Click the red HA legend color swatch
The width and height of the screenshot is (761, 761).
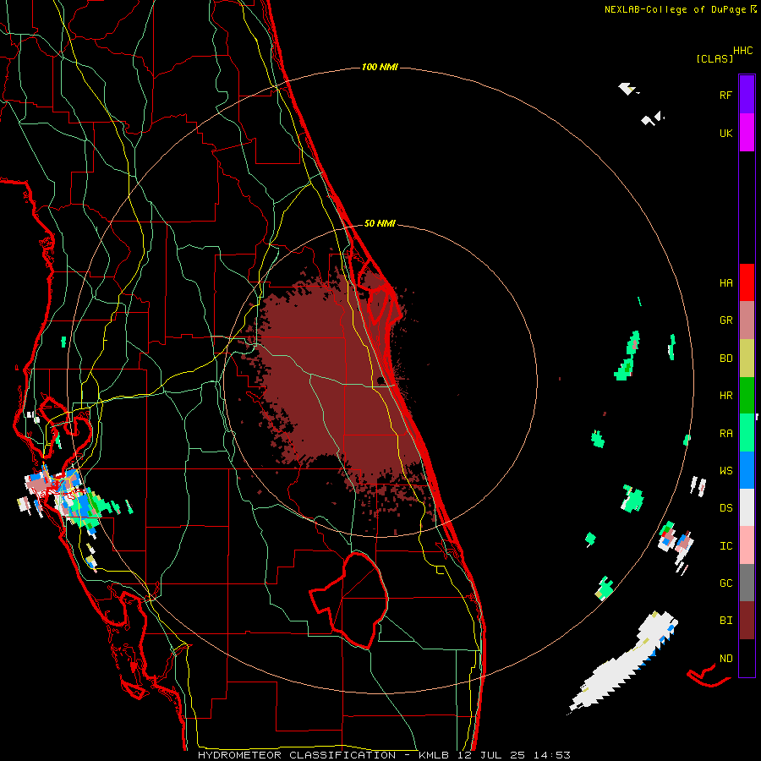pos(747,282)
